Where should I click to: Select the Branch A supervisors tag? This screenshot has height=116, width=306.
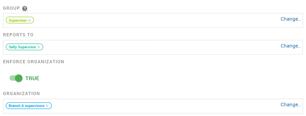[x=26, y=106]
